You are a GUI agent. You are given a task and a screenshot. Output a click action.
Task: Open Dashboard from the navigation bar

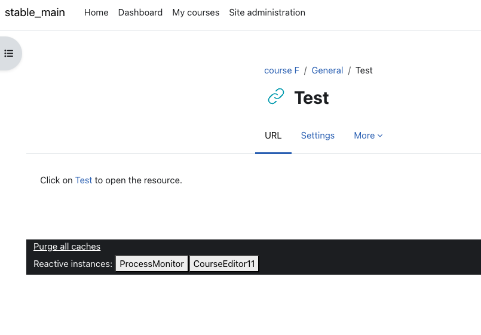click(x=140, y=13)
